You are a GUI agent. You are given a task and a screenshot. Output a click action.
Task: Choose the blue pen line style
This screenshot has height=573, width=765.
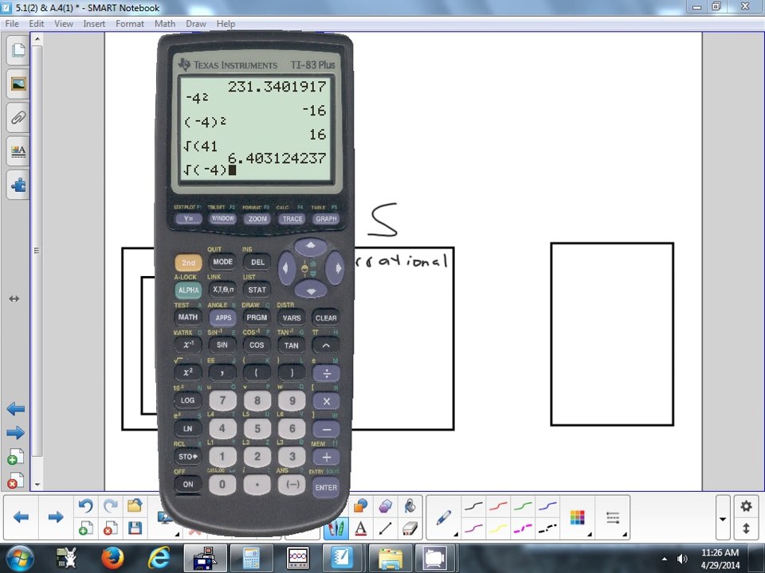pos(548,507)
